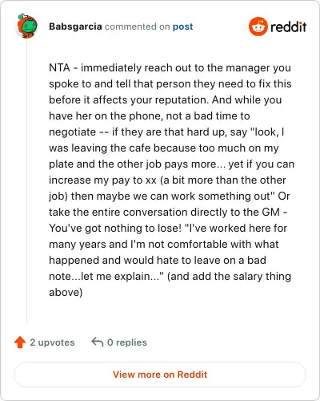Click the "reddit" wordmark text
This screenshot has width=320, height=401.
(x=289, y=26)
